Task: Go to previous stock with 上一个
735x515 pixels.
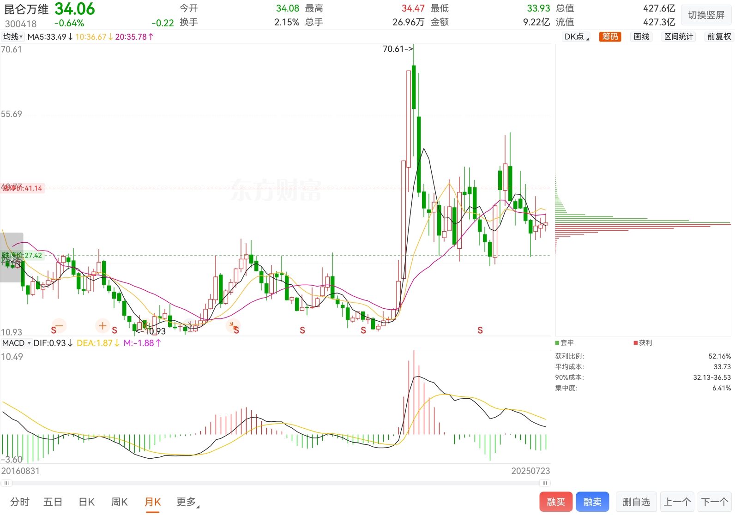Action: (677, 502)
